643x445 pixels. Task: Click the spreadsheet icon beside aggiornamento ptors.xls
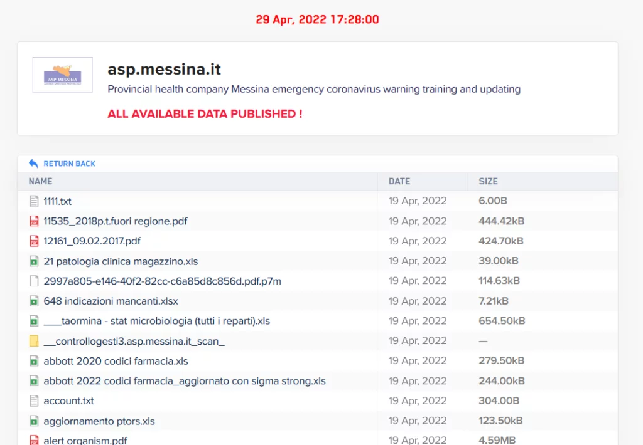34,421
